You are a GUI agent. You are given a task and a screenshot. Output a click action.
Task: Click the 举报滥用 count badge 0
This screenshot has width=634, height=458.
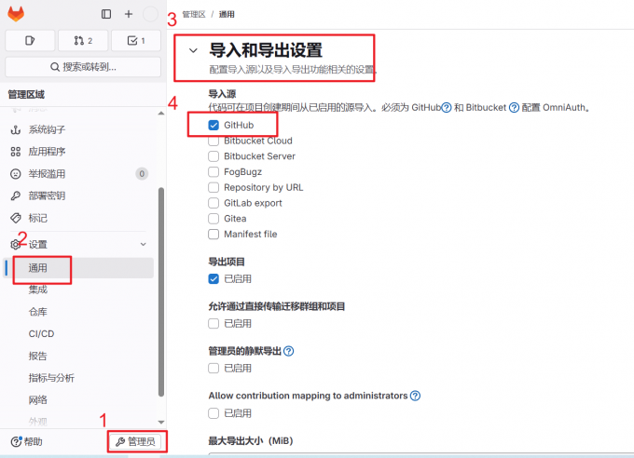point(142,174)
